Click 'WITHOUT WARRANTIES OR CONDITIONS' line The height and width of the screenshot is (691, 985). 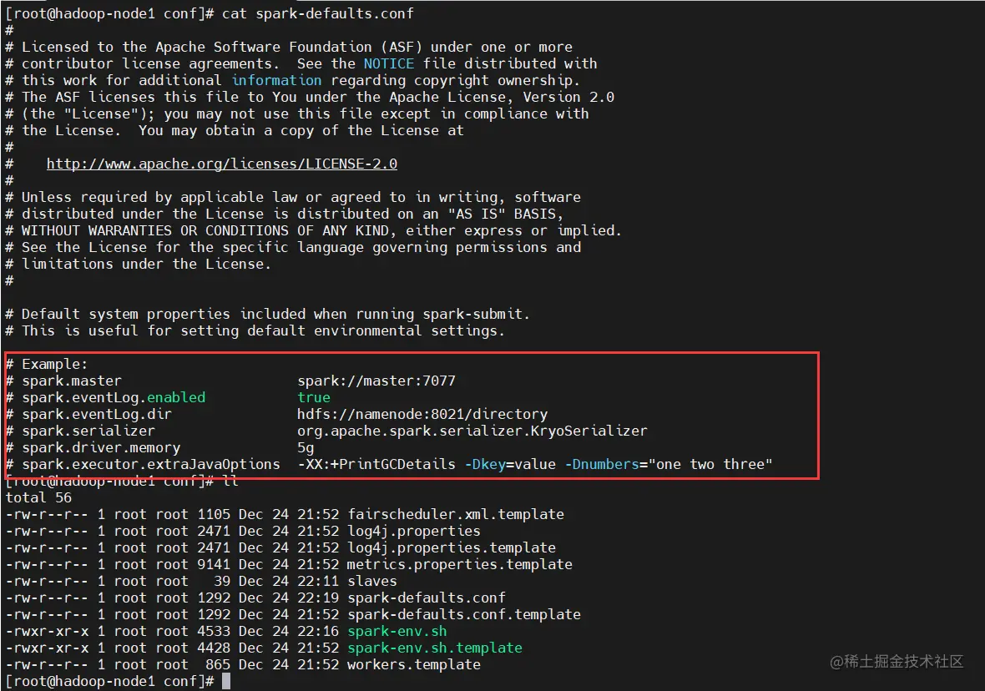coord(314,230)
